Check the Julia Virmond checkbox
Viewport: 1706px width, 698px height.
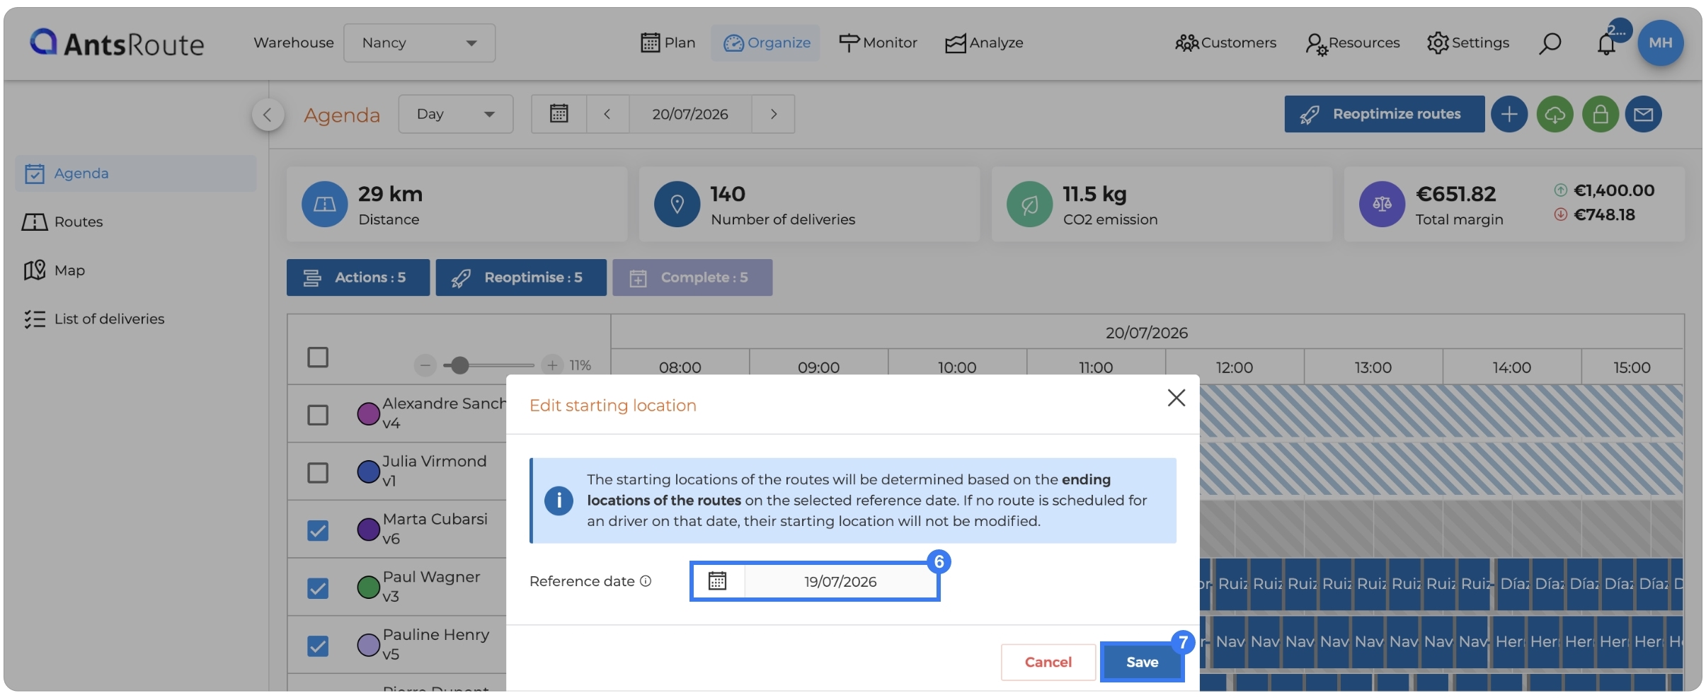(x=318, y=472)
